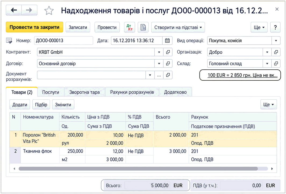Click horizontal scrollbar thumb under table

pos(138,169)
